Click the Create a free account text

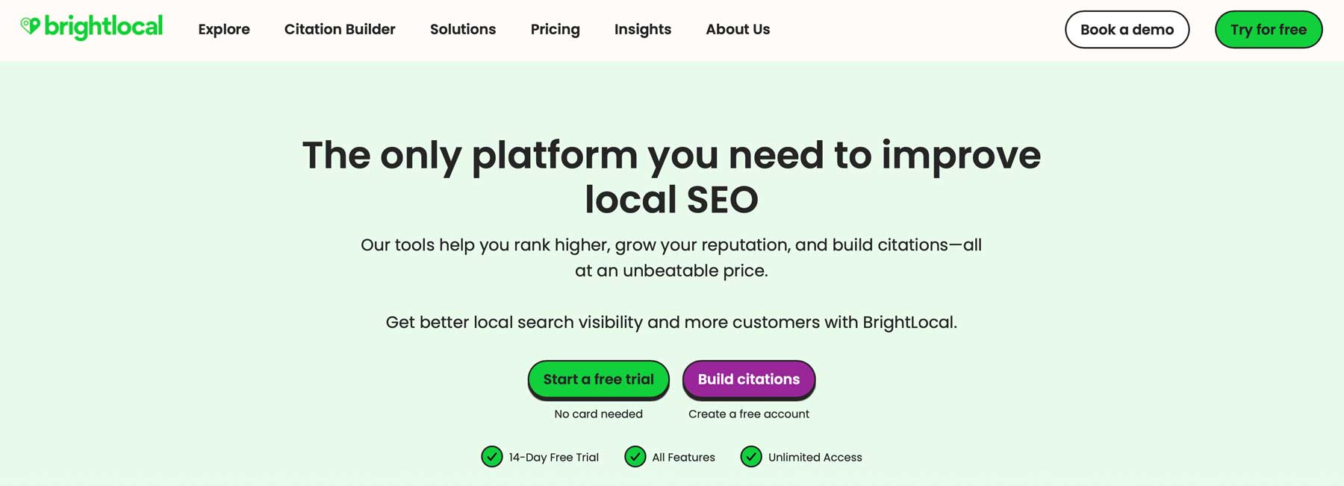tap(747, 414)
